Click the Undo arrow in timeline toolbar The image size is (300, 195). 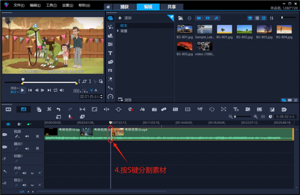58,109
